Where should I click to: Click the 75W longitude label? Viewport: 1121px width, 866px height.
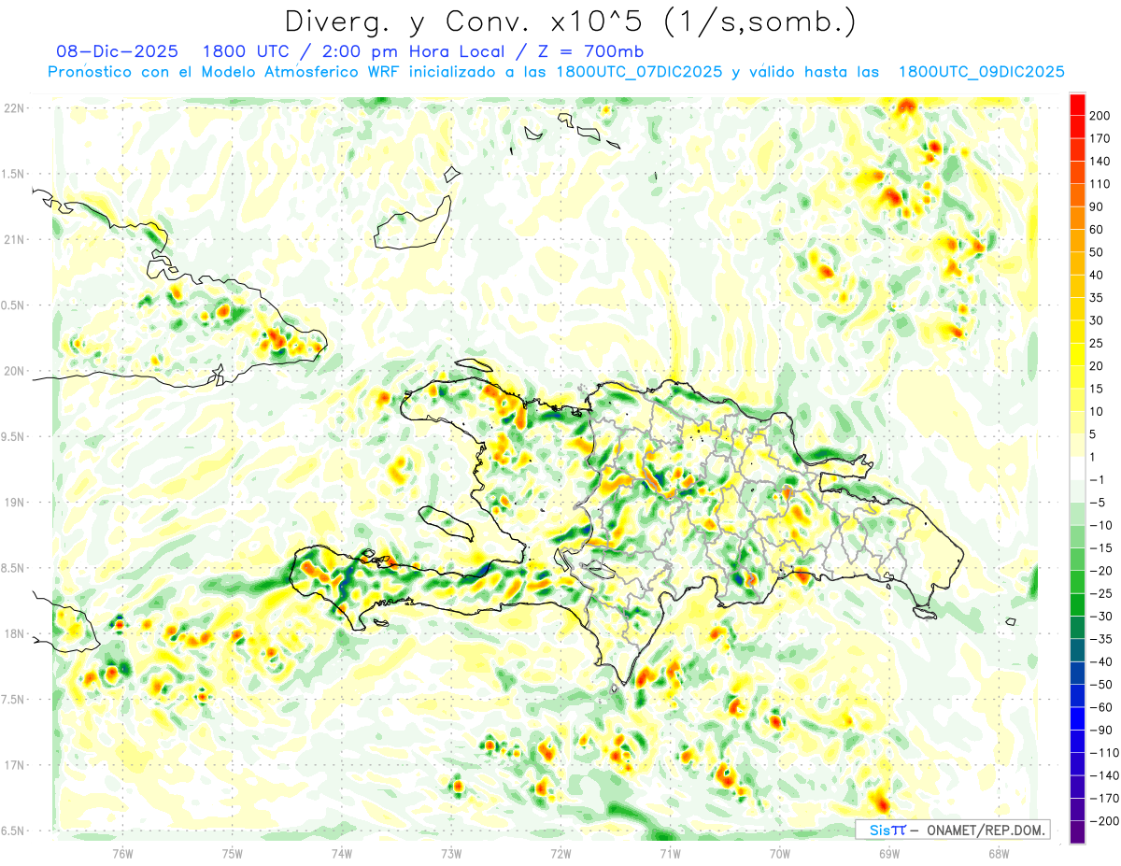pos(233,852)
